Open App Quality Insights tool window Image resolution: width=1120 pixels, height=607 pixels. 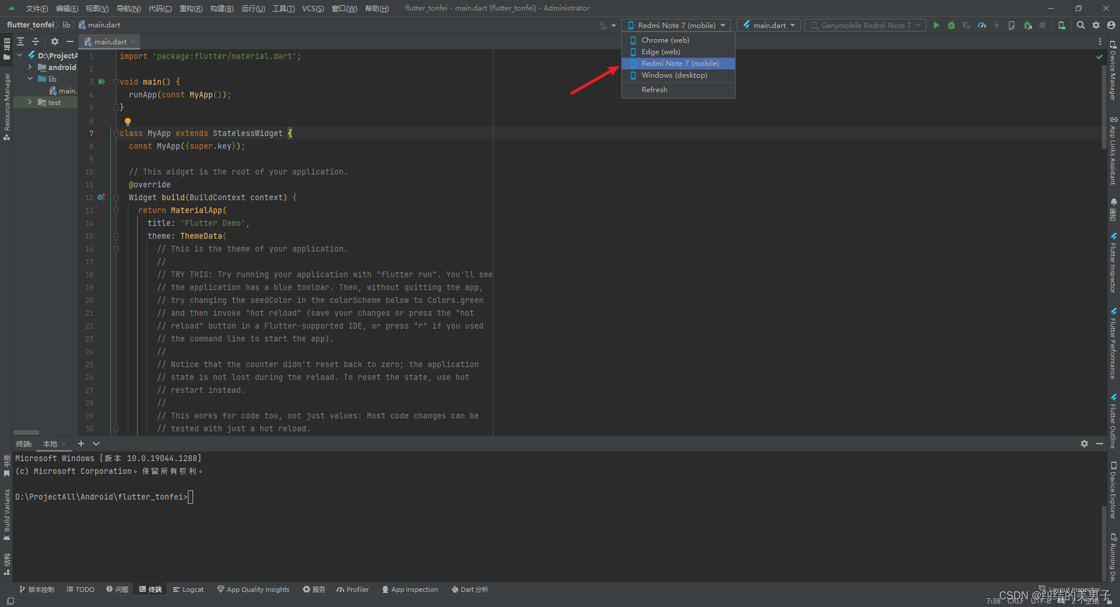coord(253,589)
